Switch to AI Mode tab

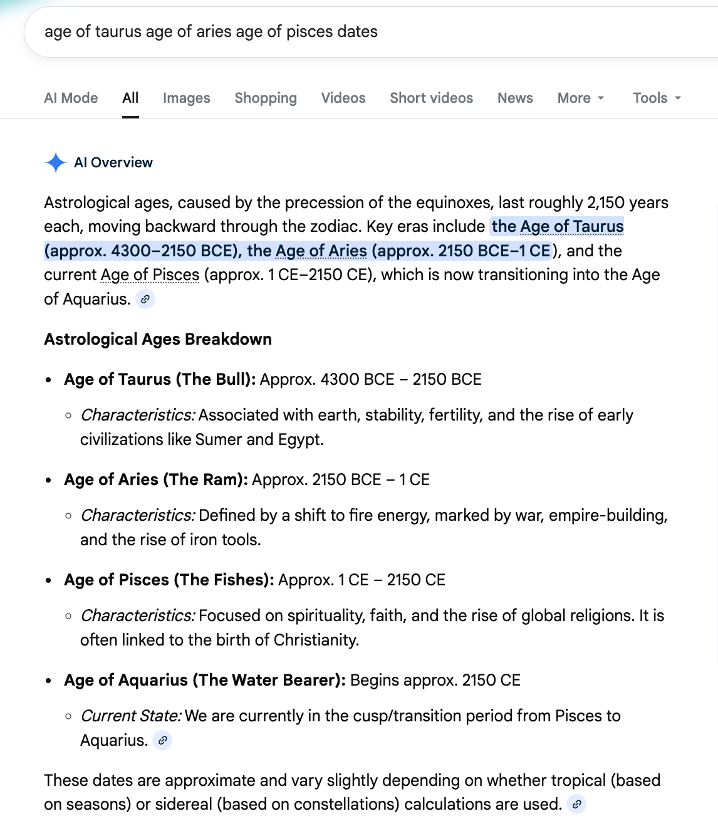71,98
